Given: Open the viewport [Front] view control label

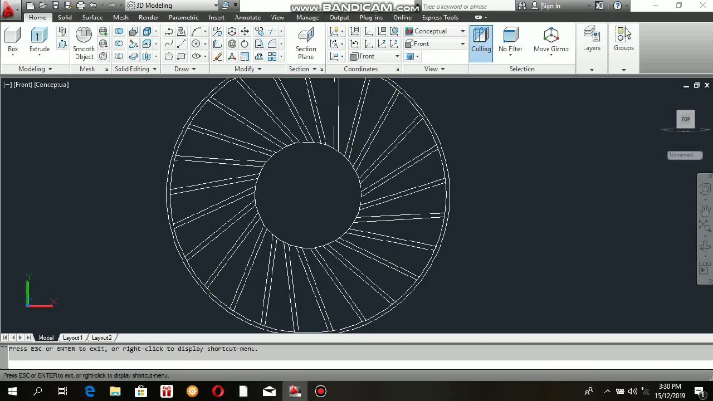Looking at the screenshot, I should point(23,85).
